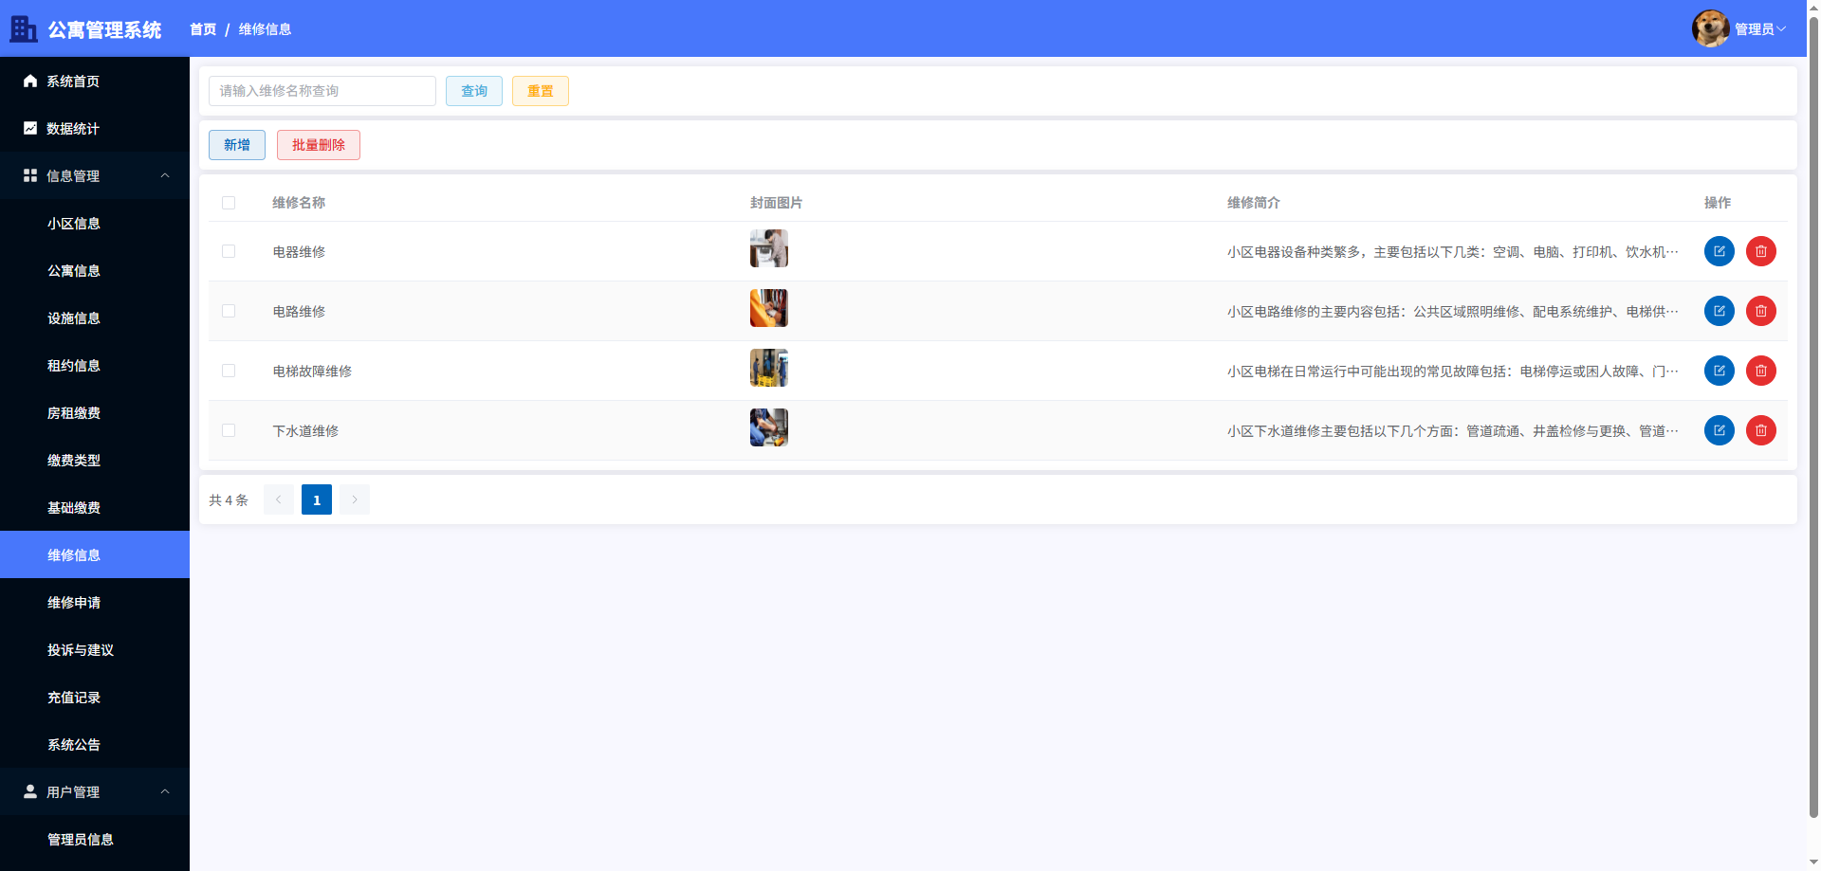Focus the repair name search field
The height and width of the screenshot is (871, 1821).
coord(322,91)
